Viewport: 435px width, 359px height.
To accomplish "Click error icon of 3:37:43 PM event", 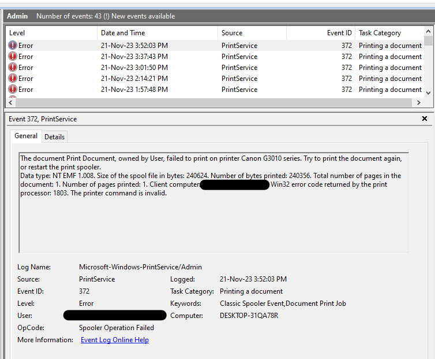I will click(x=13, y=57).
